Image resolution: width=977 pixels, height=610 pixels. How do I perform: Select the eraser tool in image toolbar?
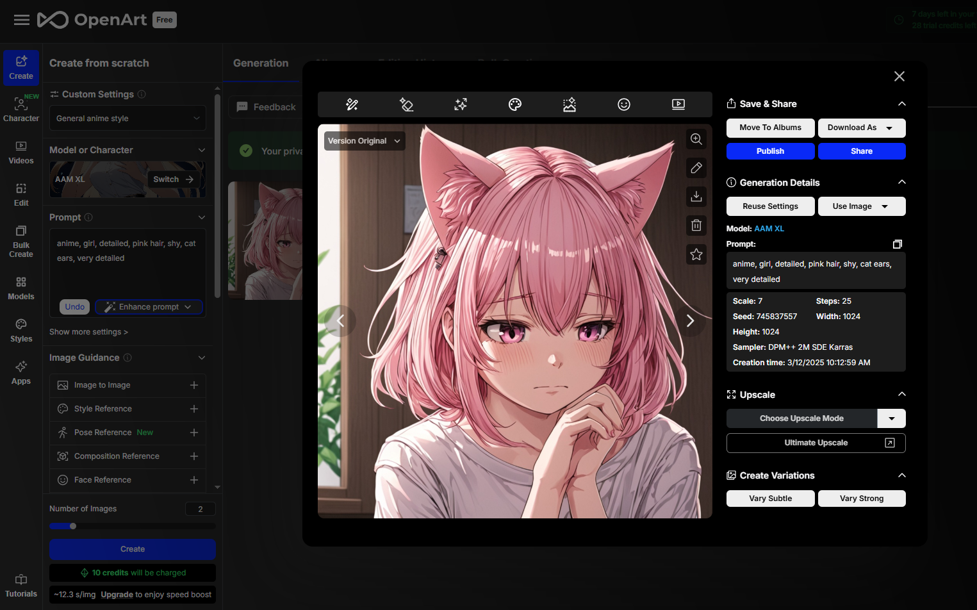(406, 104)
